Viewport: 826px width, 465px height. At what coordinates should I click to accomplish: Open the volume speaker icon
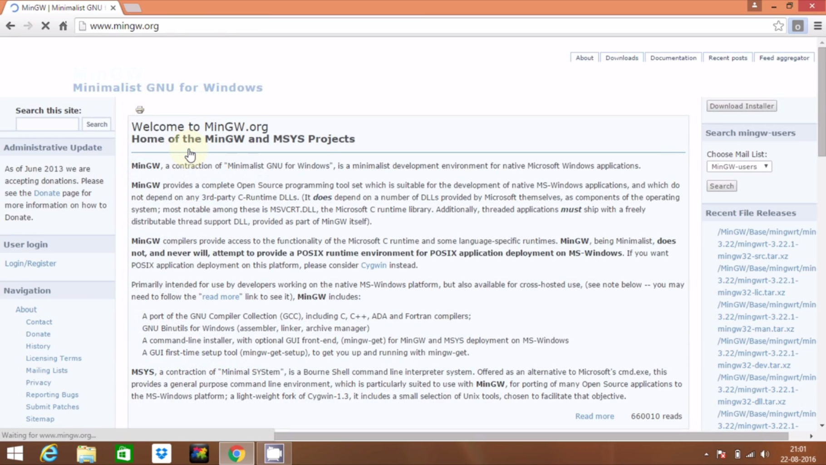pyautogui.click(x=765, y=454)
